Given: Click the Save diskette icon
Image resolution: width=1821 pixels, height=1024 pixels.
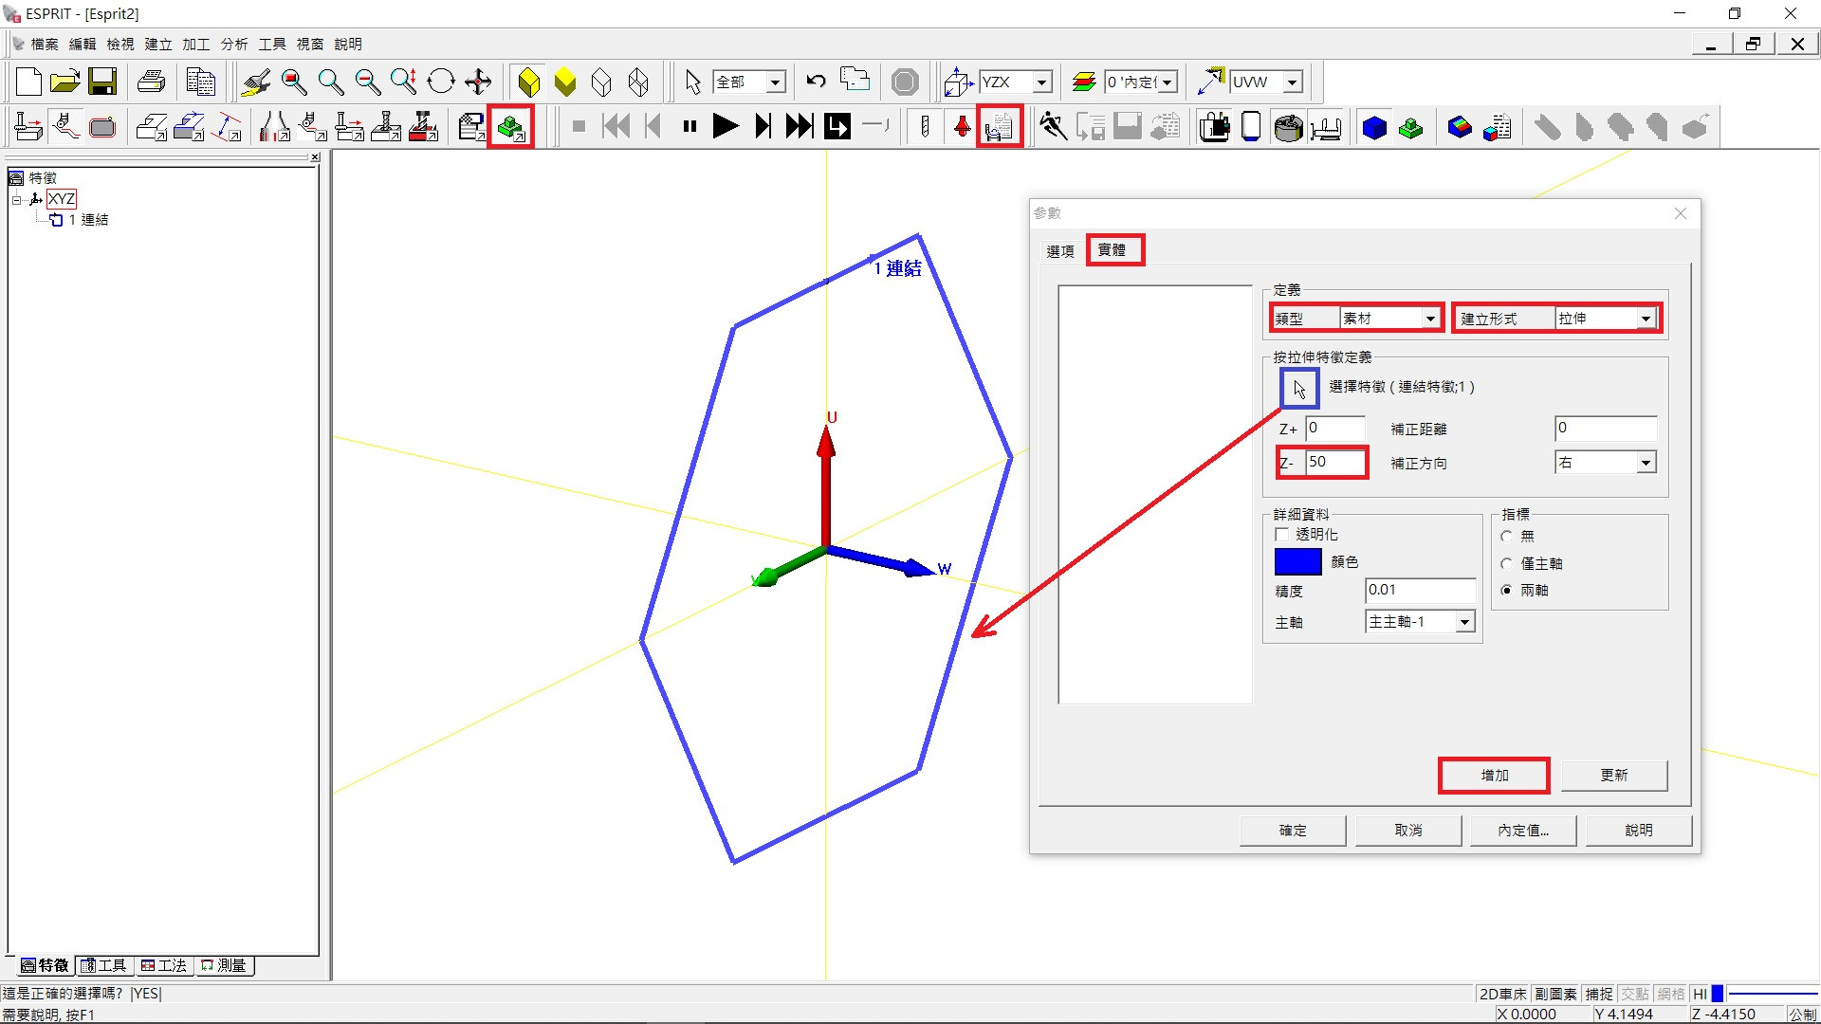Looking at the screenshot, I should [x=102, y=82].
